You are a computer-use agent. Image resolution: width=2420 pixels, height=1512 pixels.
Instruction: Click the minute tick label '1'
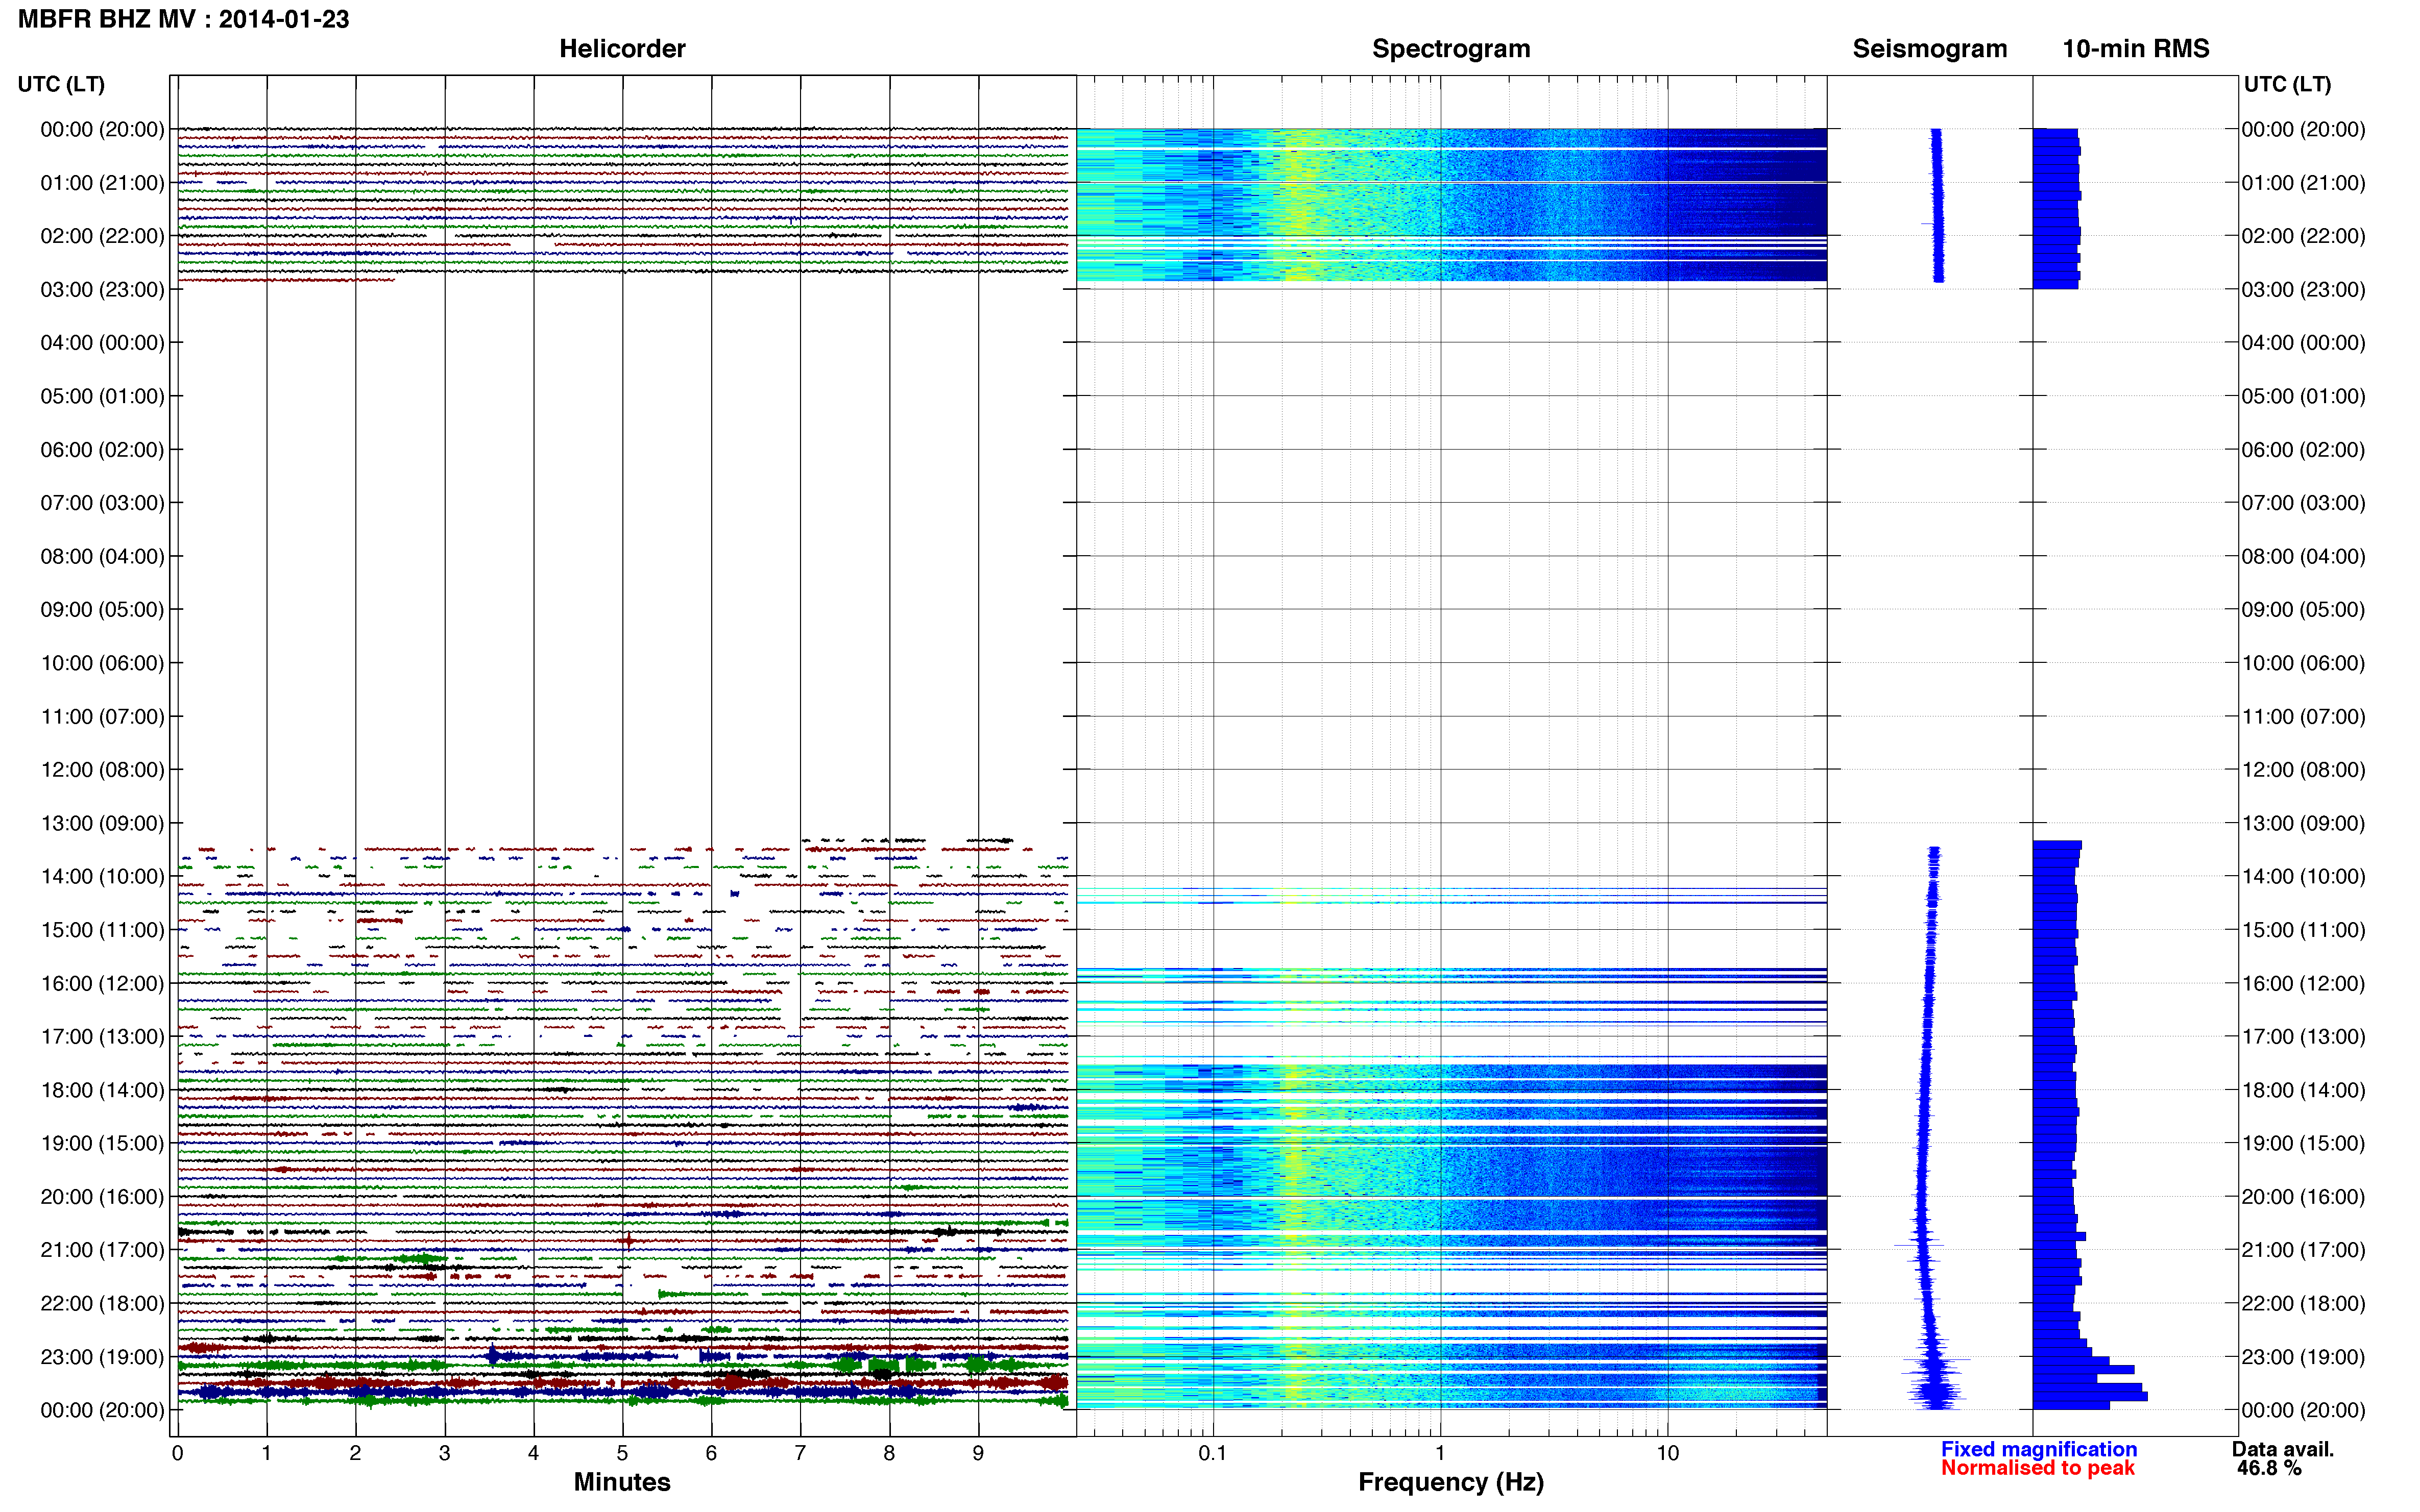coord(266,1454)
